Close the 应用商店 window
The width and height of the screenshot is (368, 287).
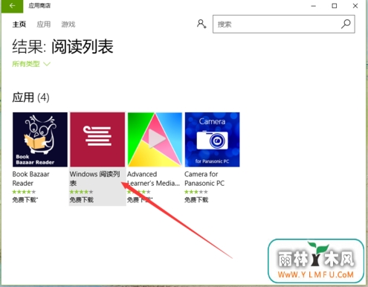click(355, 6)
